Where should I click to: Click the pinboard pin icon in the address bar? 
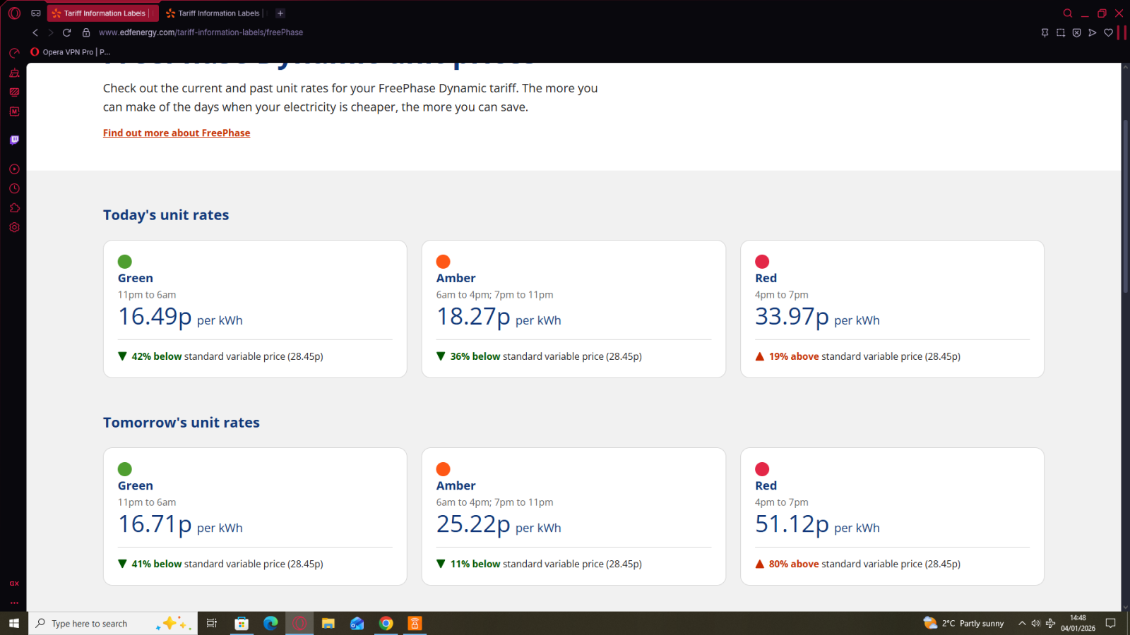(1045, 32)
